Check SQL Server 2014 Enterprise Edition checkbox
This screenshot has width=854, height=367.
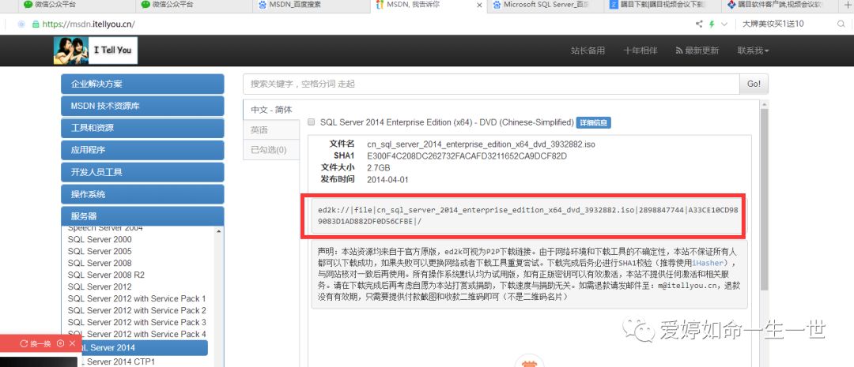tap(311, 122)
